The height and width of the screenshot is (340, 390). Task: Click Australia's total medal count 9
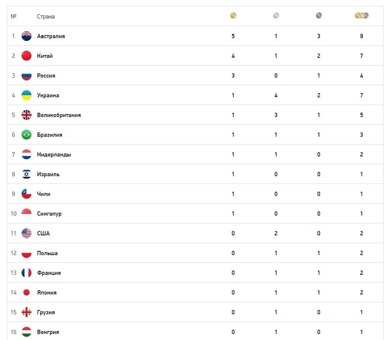[361, 36]
